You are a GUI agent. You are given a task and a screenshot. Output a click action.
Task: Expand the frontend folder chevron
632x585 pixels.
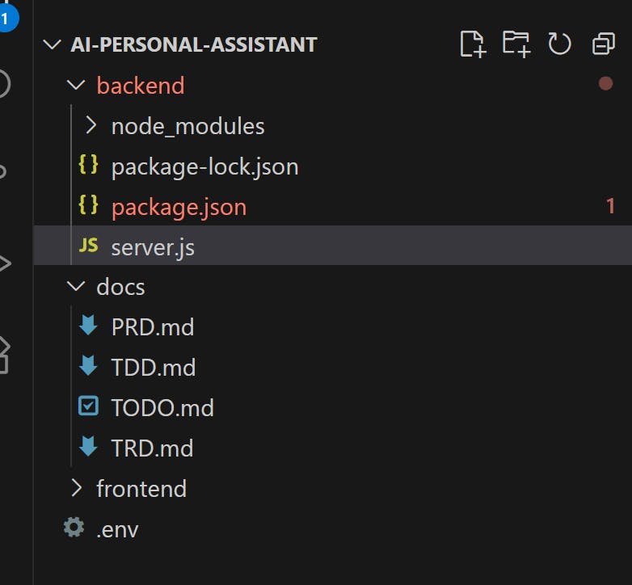(77, 488)
